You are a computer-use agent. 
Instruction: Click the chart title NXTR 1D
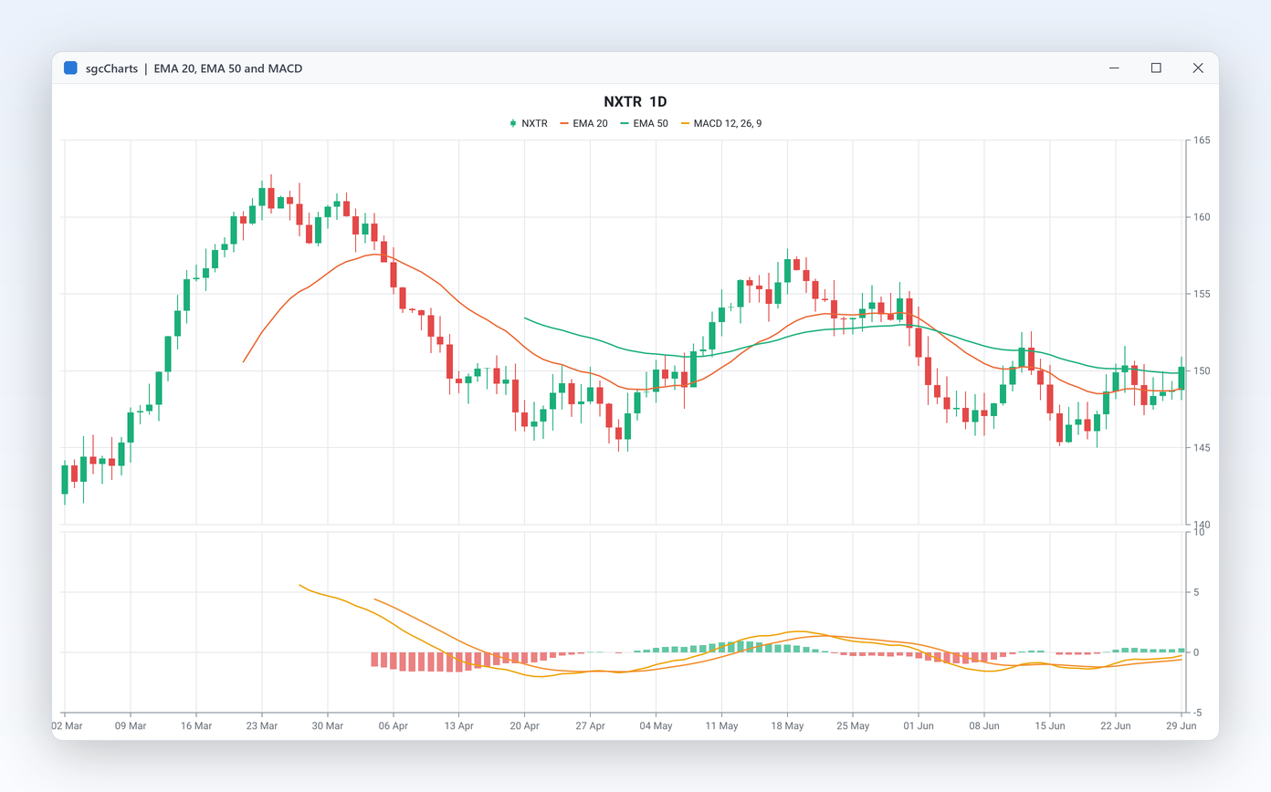[x=635, y=101]
